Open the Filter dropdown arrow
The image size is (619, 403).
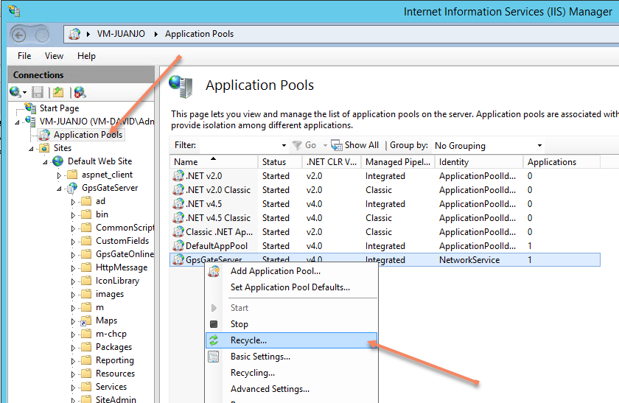pos(284,146)
